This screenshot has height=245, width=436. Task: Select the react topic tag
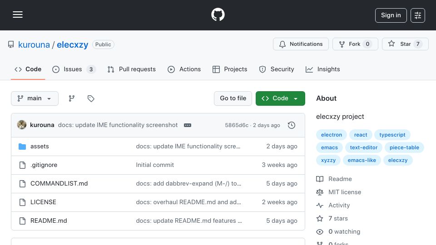[361, 135]
